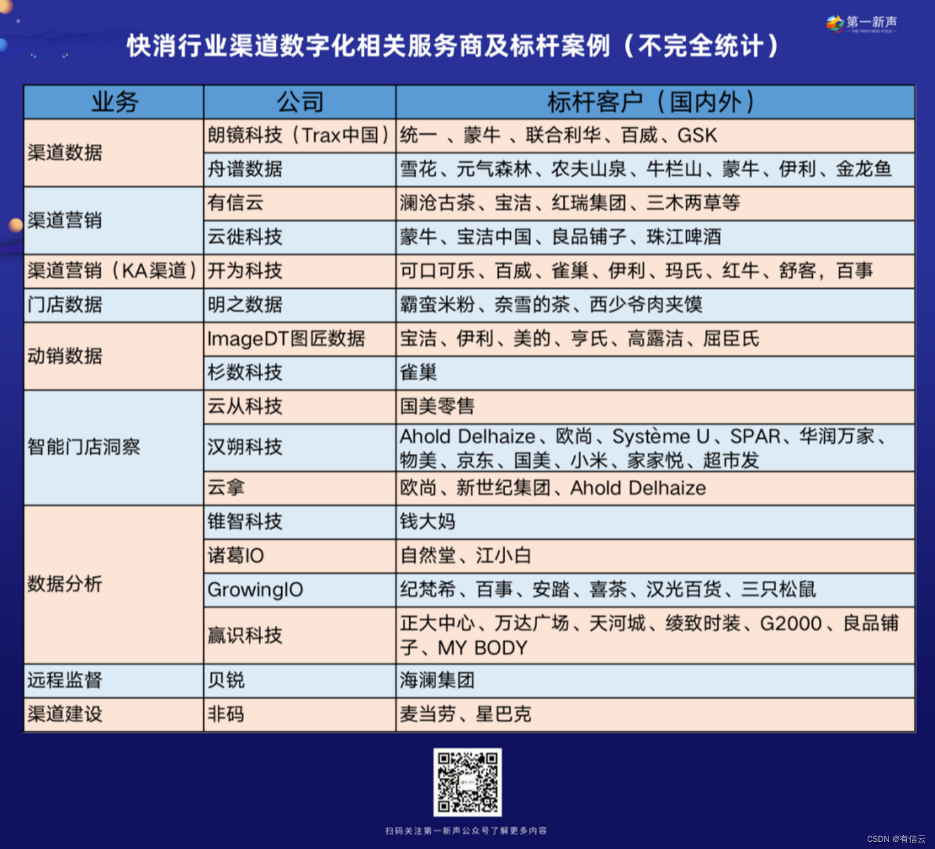The width and height of the screenshot is (935, 849).
Task: Click the customer cell 霸蛮米粉、奈雪的茶、西少爷肉夹馍
Action: point(656,305)
